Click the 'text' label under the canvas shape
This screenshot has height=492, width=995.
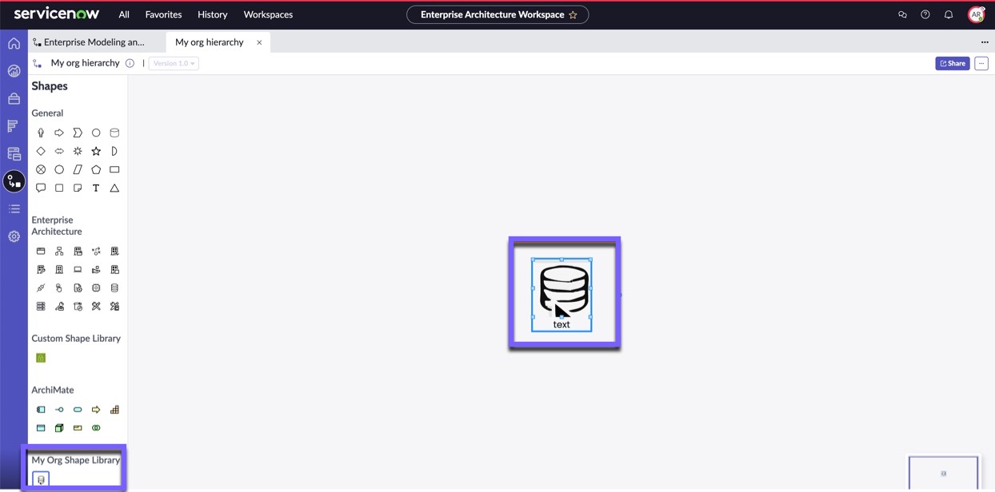(x=561, y=324)
